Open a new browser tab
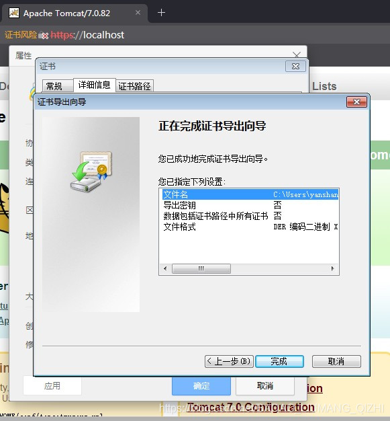The width and height of the screenshot is (390, 421). pyautogui.click(x=161, y=12)
